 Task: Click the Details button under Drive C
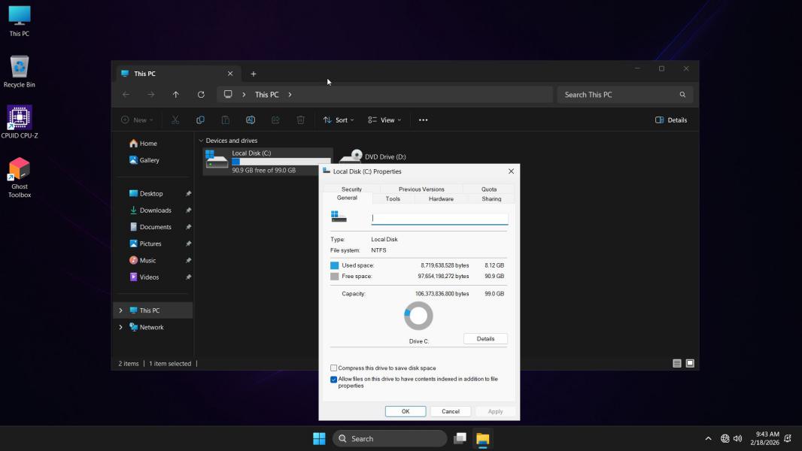click(485, 339)
